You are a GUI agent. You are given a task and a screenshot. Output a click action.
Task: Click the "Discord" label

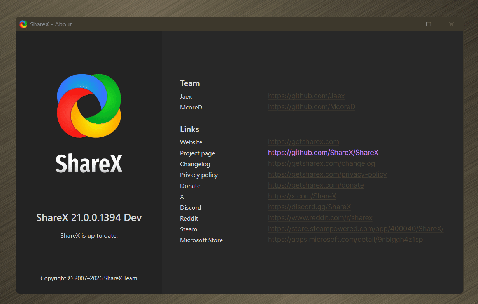point(191,207)
